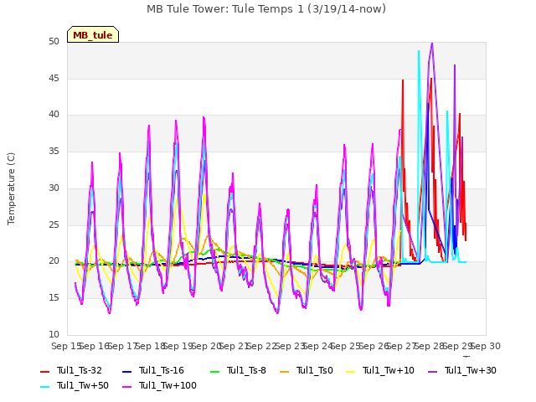Click the 10 y-axis tick label

coord(54,334)
